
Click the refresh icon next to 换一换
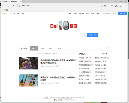click(x=102, y=54)
